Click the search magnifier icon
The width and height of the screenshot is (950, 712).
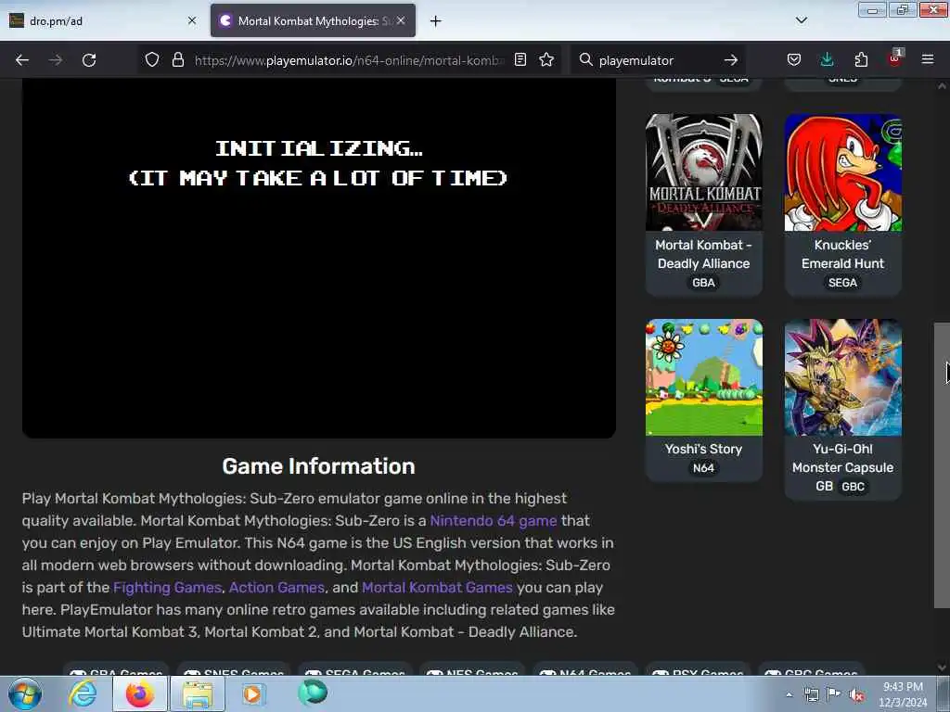585,60
